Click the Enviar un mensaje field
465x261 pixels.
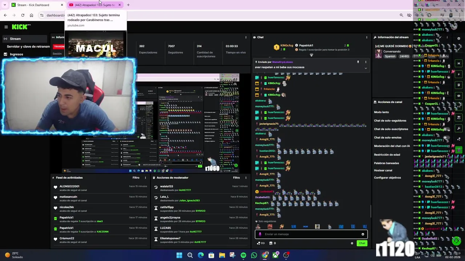point(311,234)
